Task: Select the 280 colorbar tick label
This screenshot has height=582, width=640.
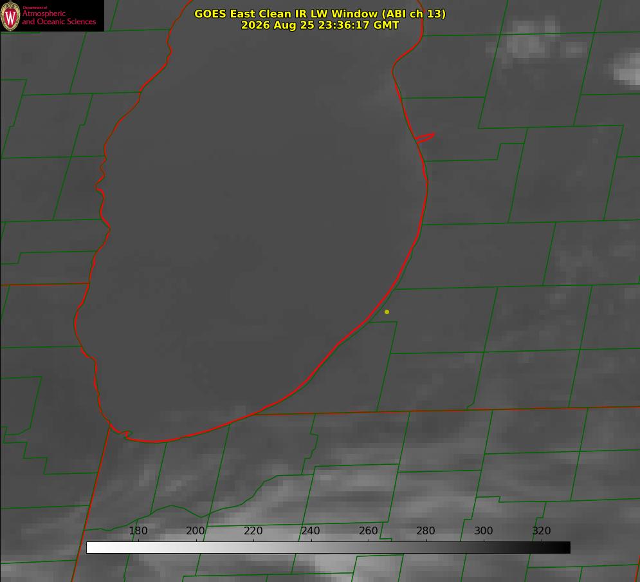Action: [x=426, y=530]
